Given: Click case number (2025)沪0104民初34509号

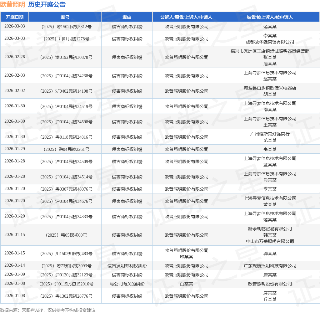Looking at the screenshot, I should 66,162.
